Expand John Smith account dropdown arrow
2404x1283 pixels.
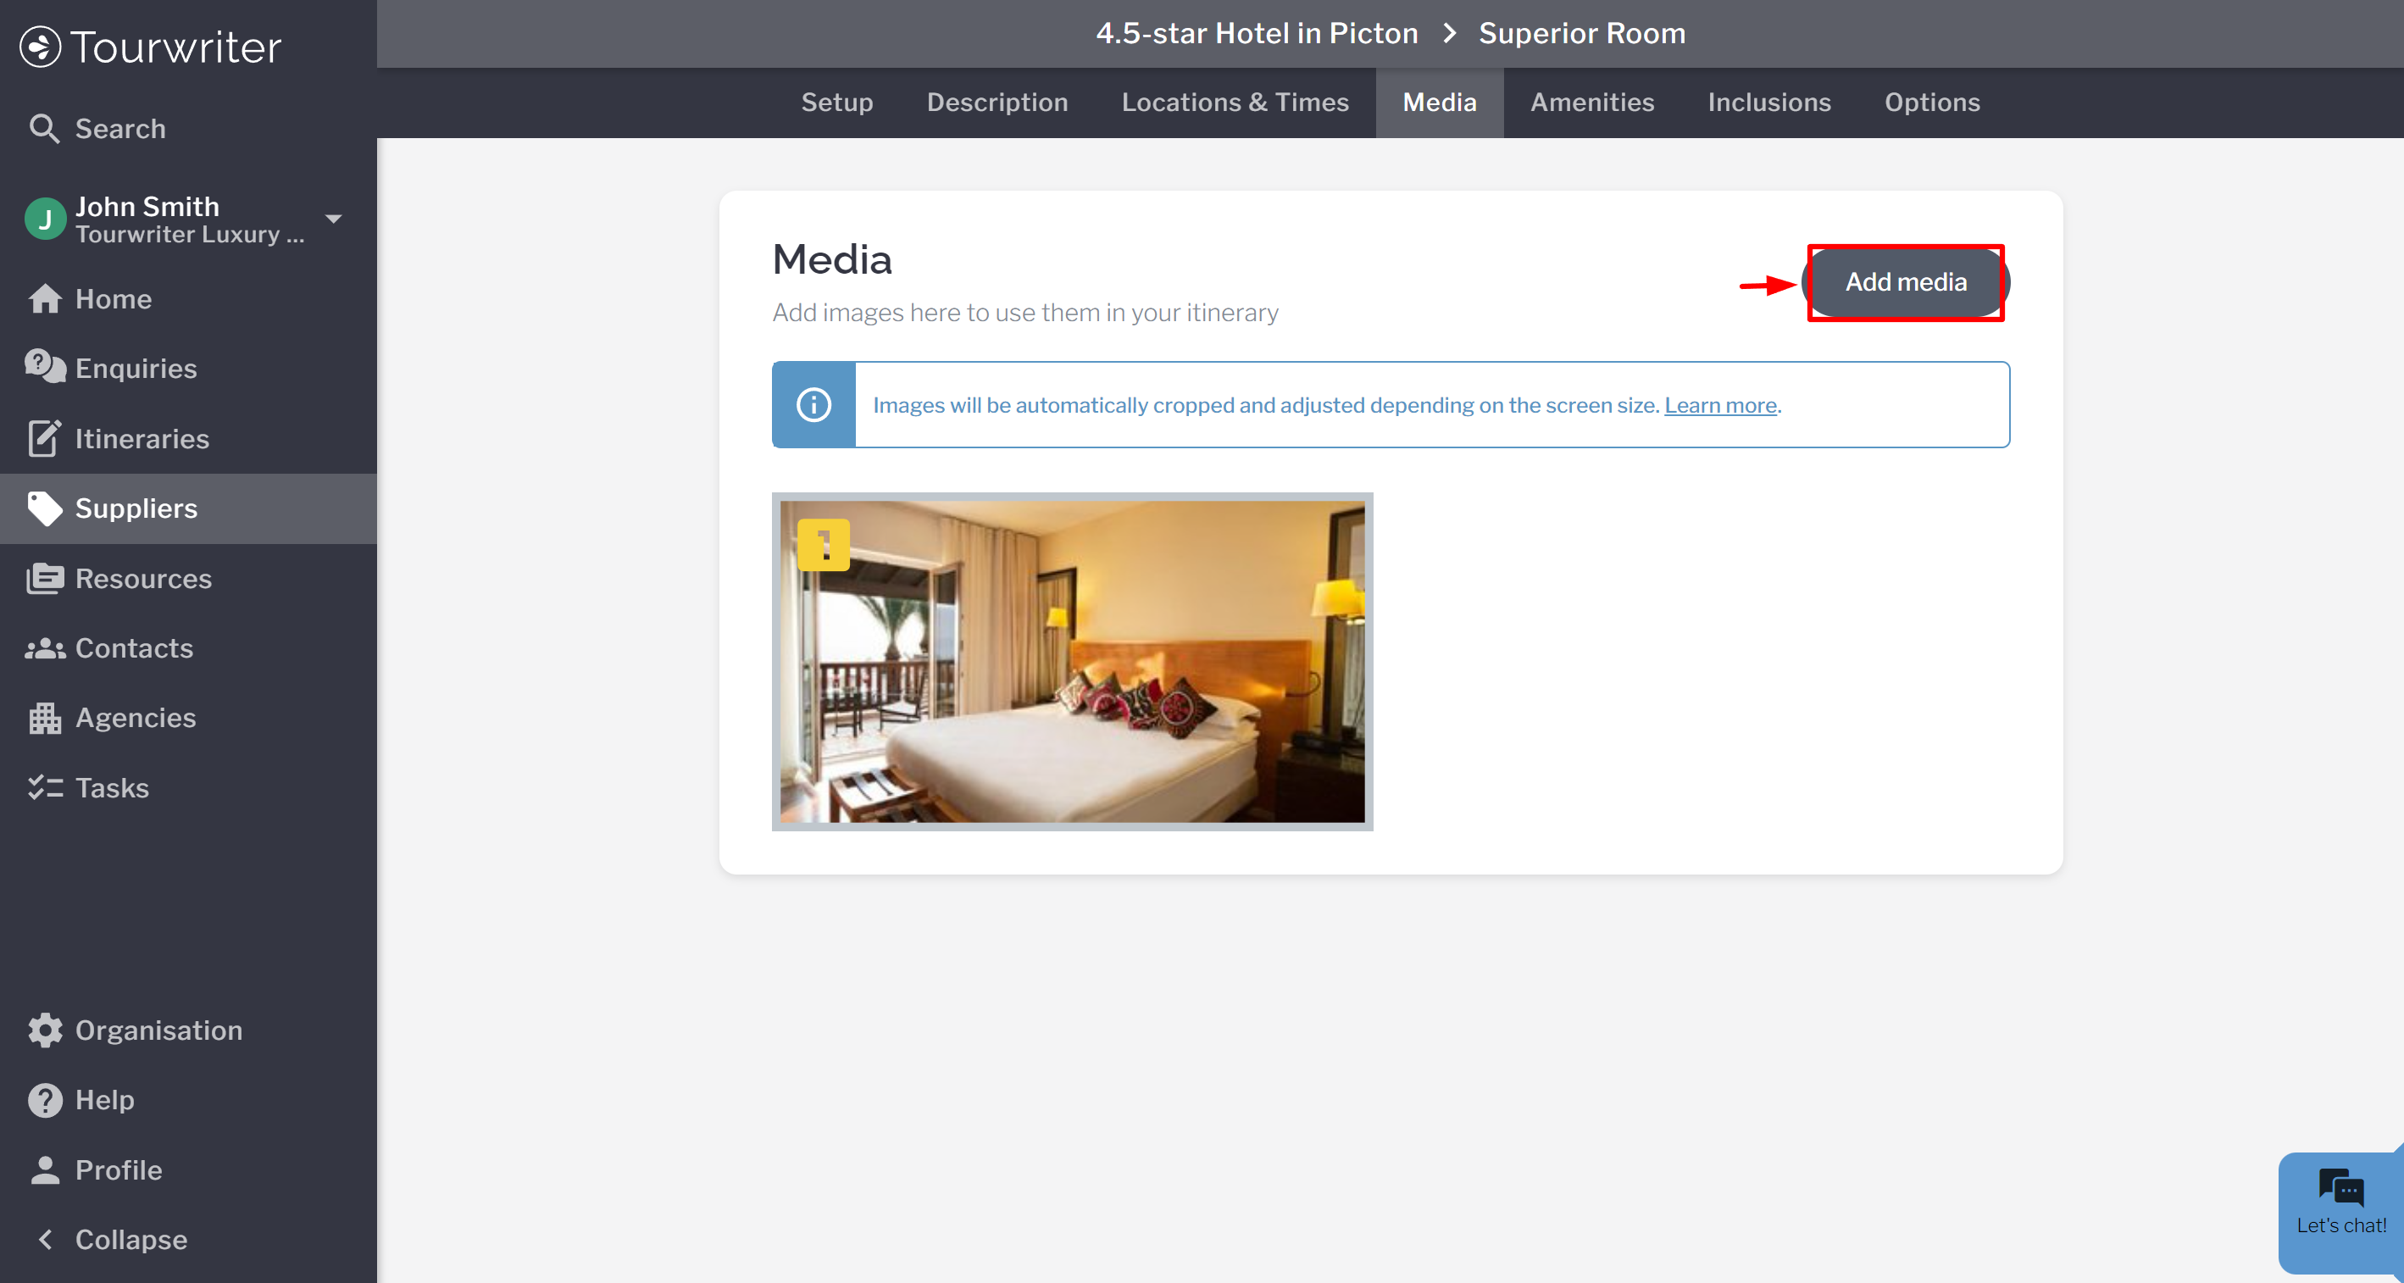[333, 219]
